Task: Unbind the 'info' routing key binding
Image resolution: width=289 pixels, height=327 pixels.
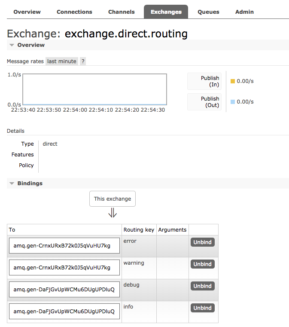Action: point(202,308)
